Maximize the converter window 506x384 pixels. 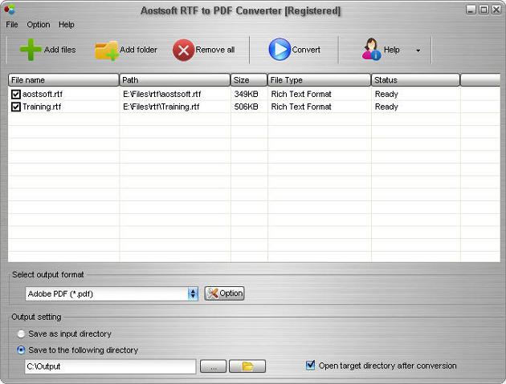484,10
